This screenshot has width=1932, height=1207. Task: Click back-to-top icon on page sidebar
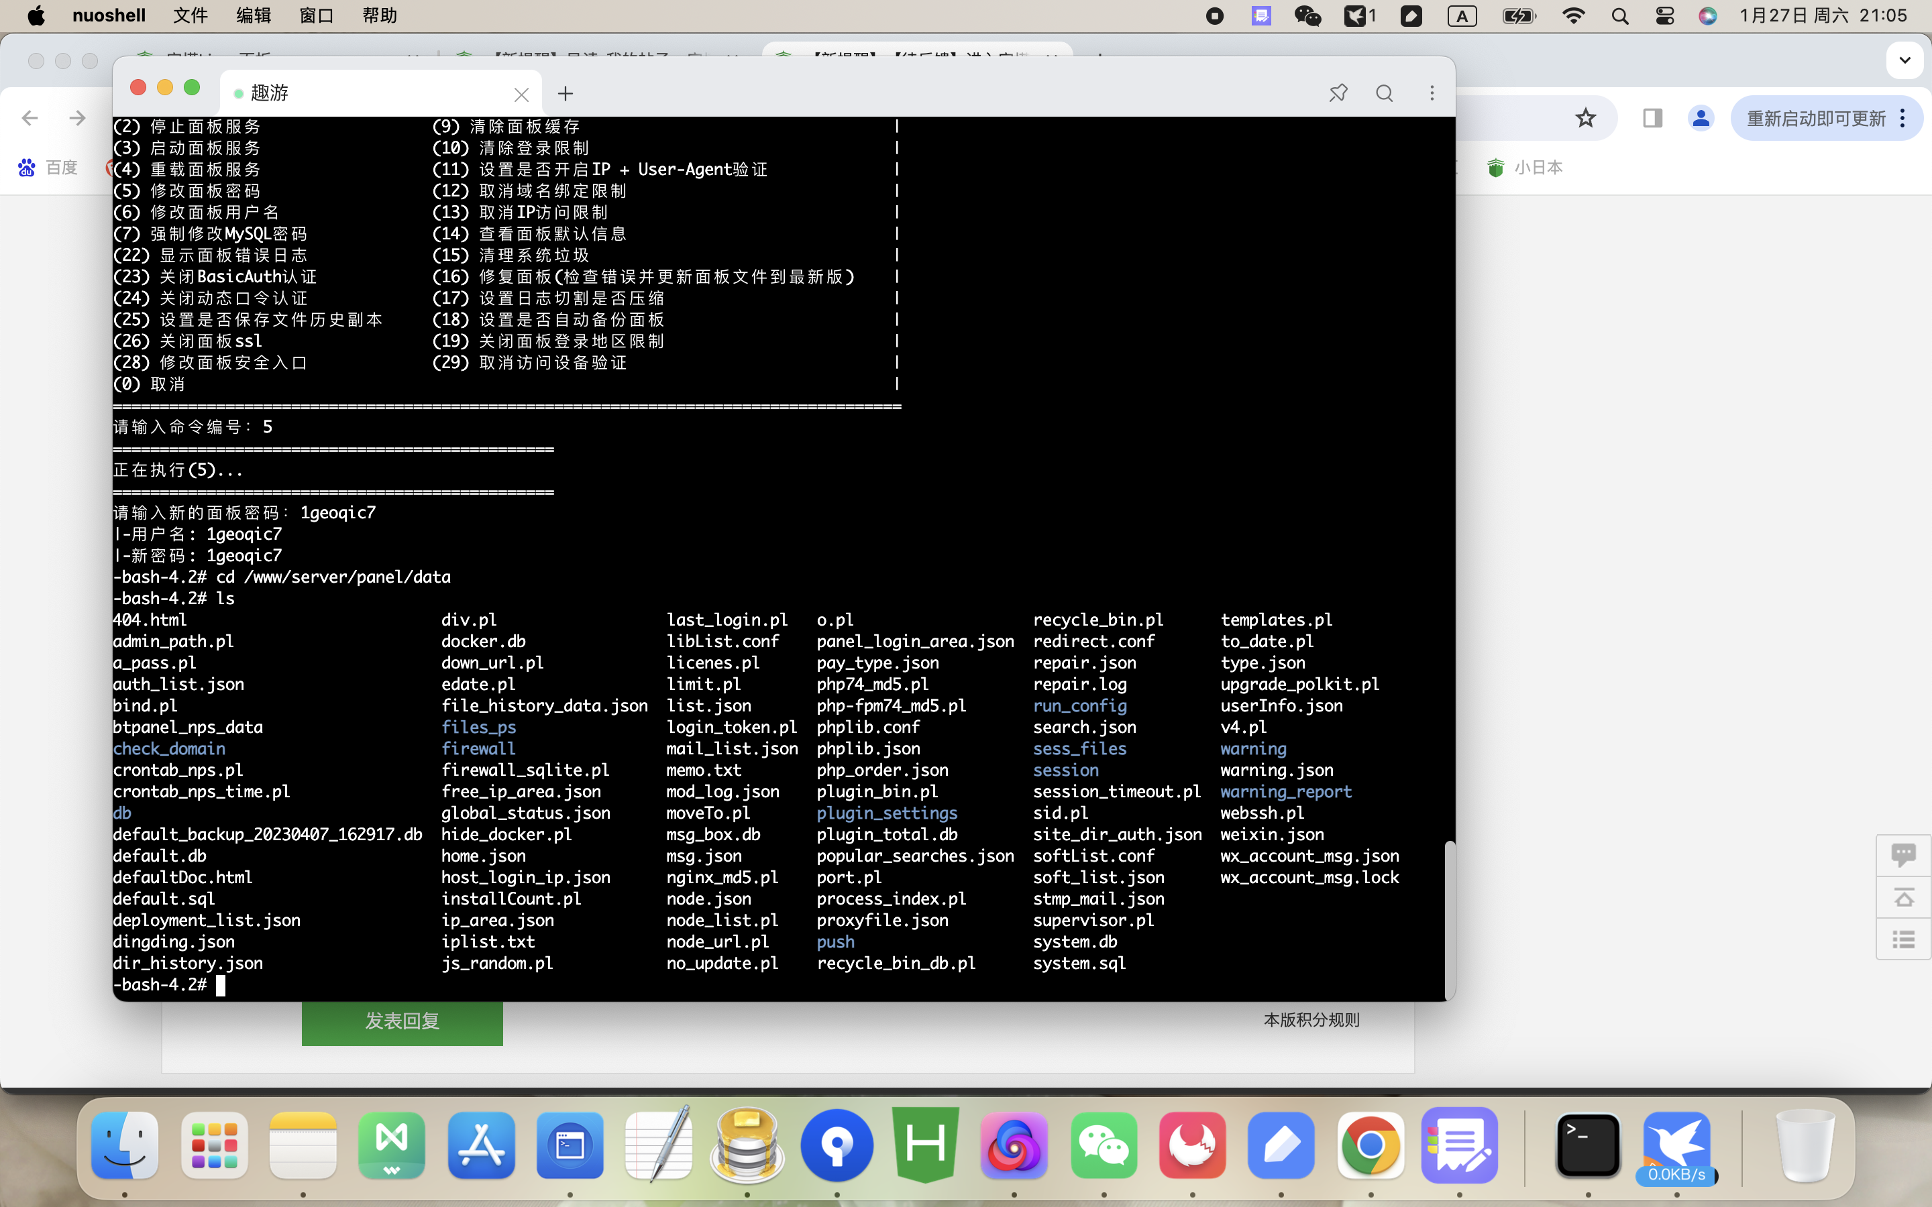click(x=1903, y=897)
